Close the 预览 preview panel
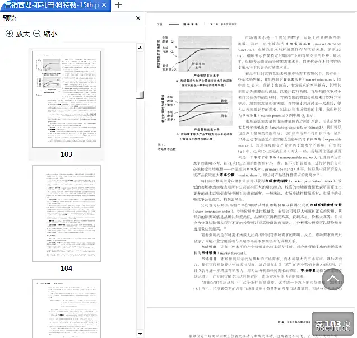The height and width of the screenshot is (338, 357). 138,18
